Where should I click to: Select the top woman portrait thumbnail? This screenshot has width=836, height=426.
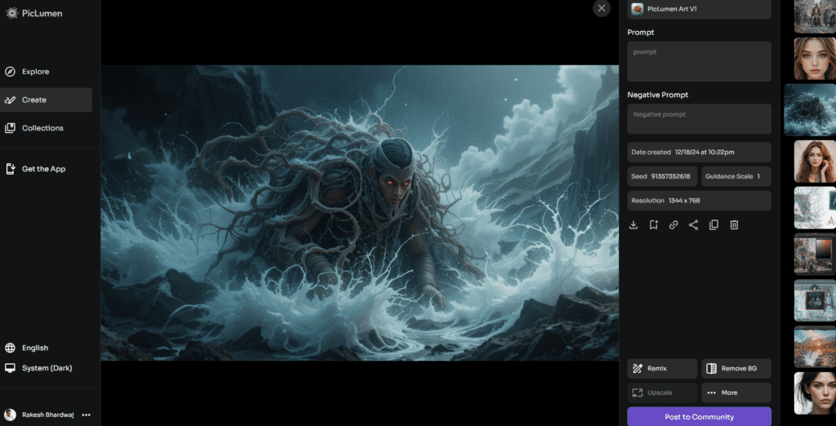[x=815, y=58]
